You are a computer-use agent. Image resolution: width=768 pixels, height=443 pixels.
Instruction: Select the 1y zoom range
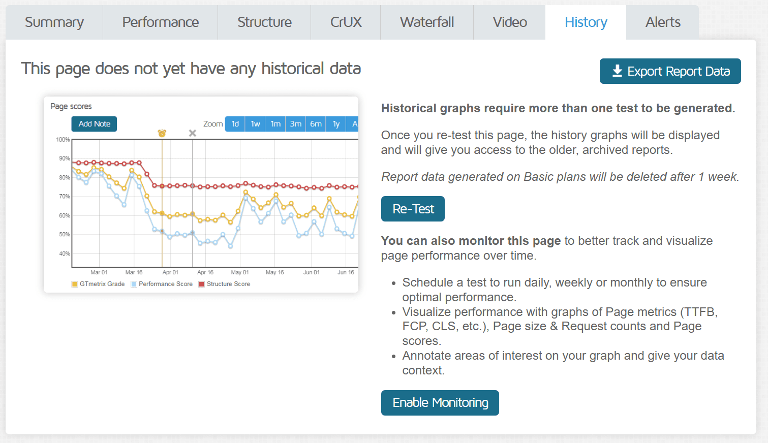(335, 123)
